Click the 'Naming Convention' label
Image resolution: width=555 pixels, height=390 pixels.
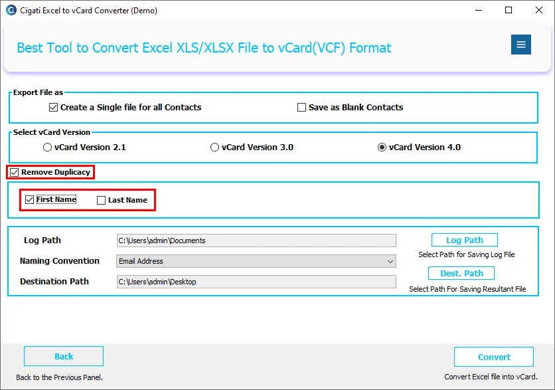point(60,261)
